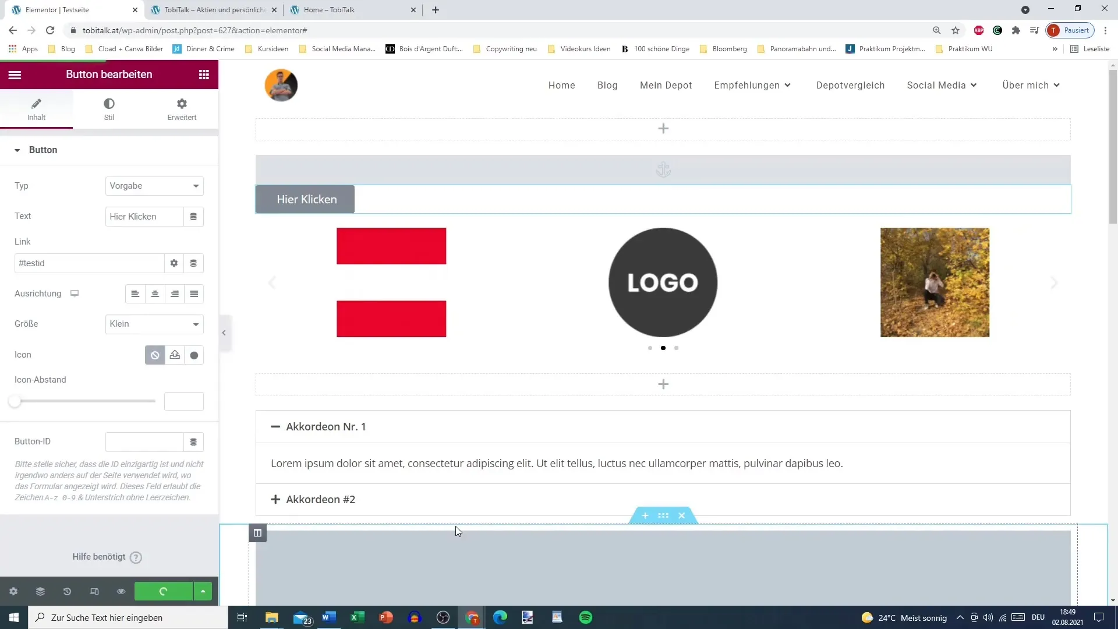Open dynamic tags for Text field

click(x=193, y=217)
